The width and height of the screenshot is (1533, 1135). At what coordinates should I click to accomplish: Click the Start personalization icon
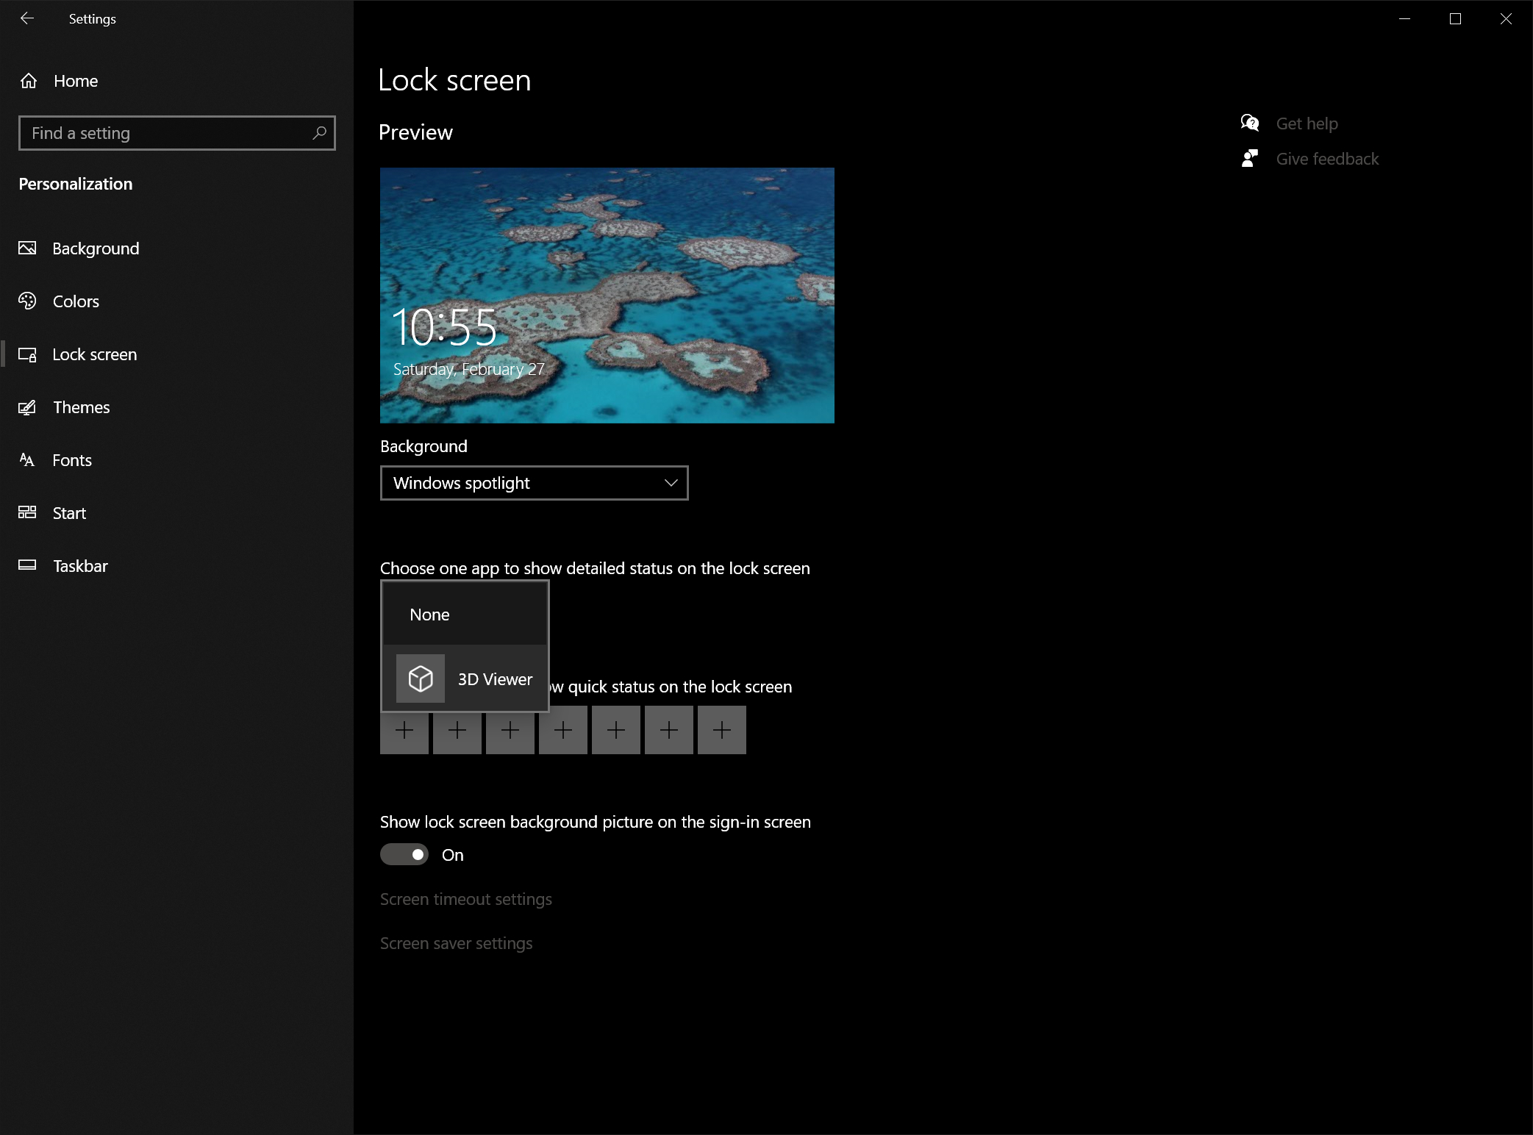(x=30, y=512)
